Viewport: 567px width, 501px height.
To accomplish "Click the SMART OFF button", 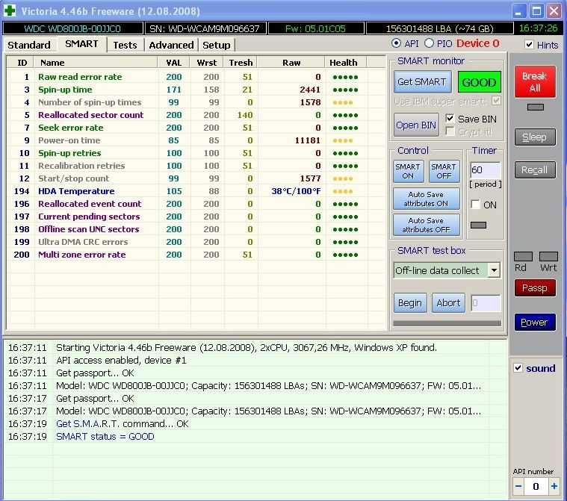I will point(444,171).
